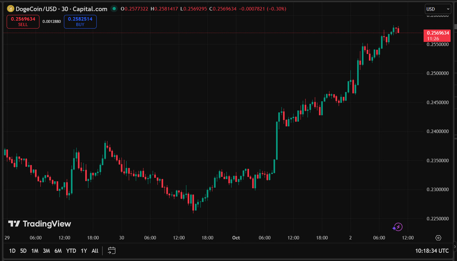
Task: Switch to the 1M time range
Action: click(x=35, y=251)
